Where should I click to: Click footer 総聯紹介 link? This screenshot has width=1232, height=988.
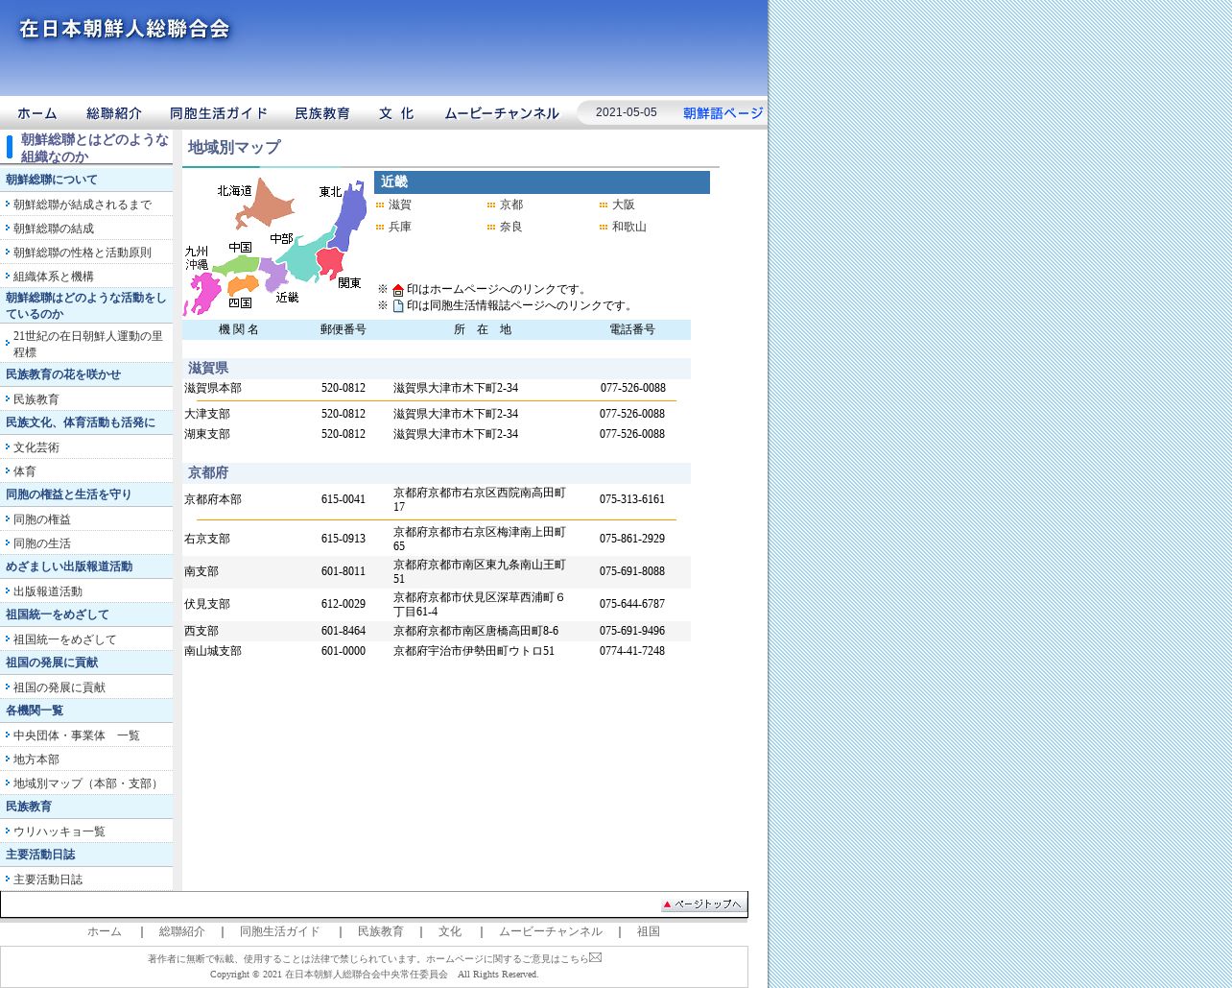(182, 931)
